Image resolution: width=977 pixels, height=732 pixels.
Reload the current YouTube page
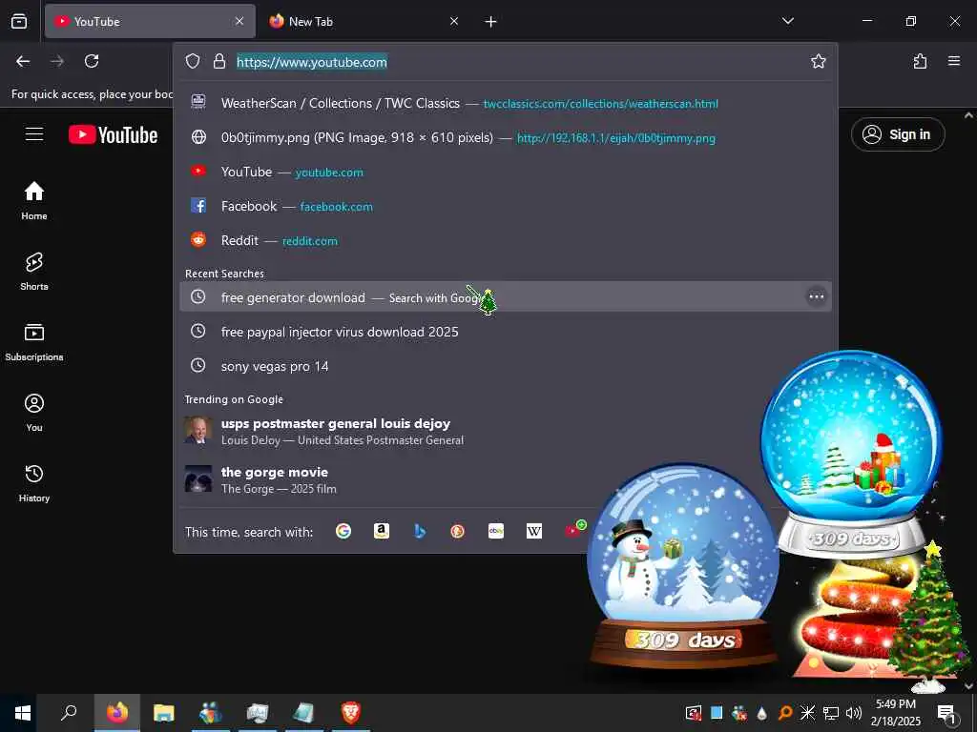[x=92, y=61]
